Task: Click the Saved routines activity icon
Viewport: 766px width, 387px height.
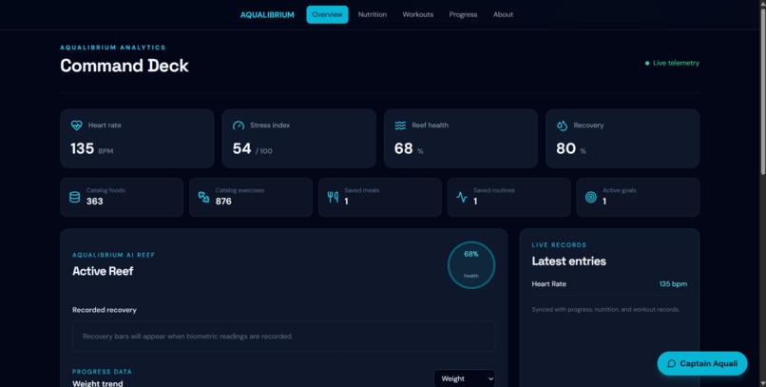Action: click(x=462, y=197)
